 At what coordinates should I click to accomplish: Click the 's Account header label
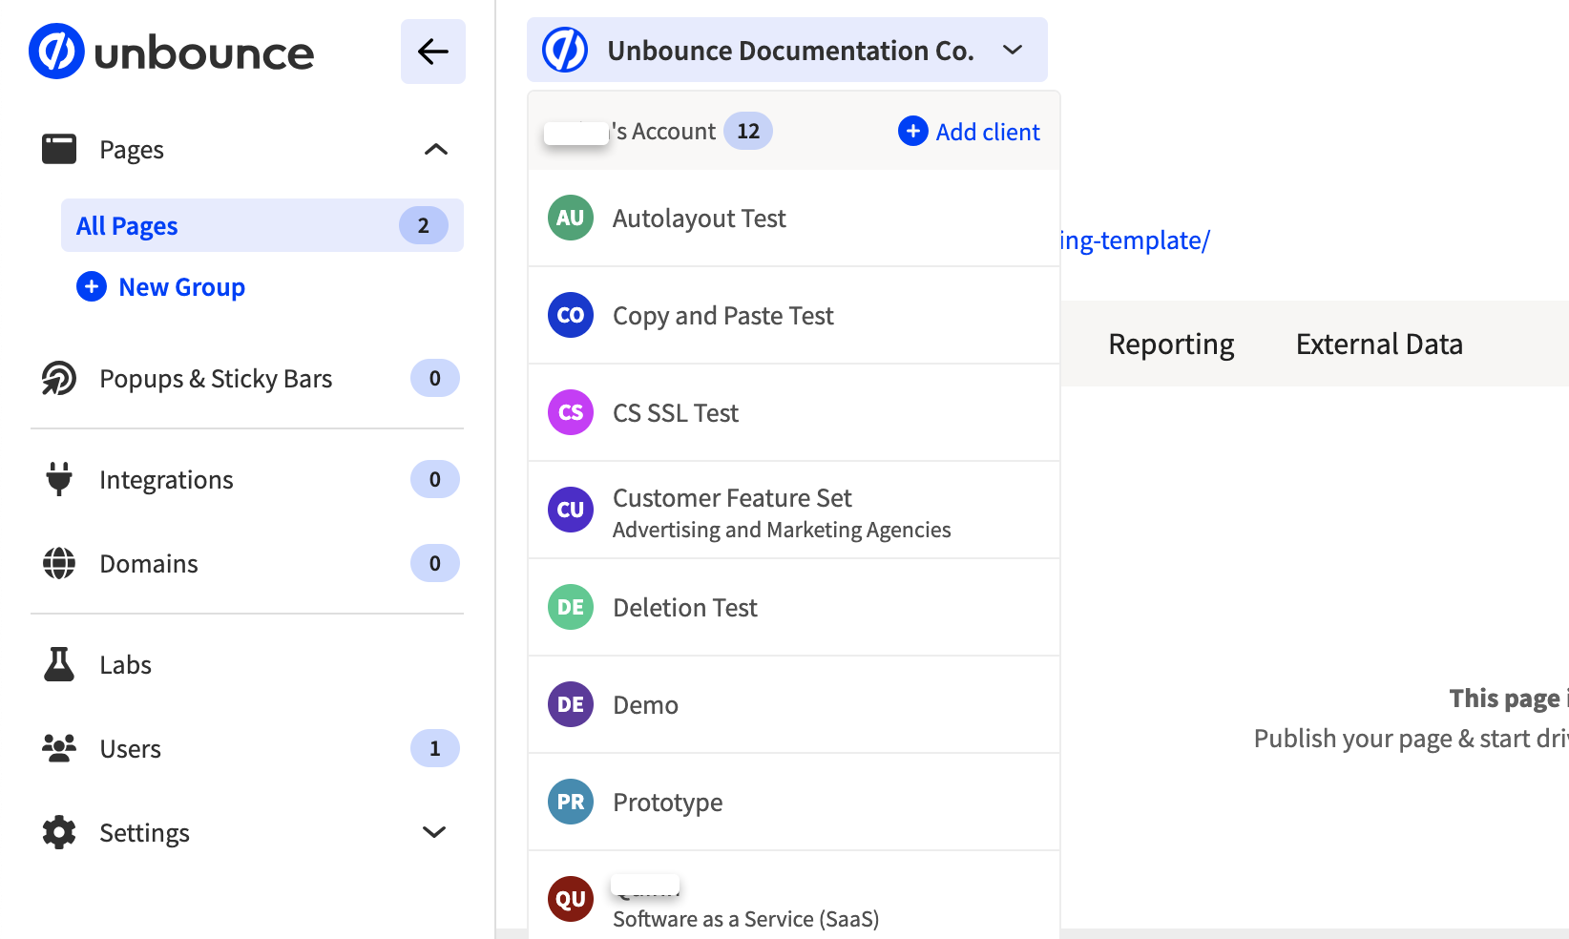point(663,132)
